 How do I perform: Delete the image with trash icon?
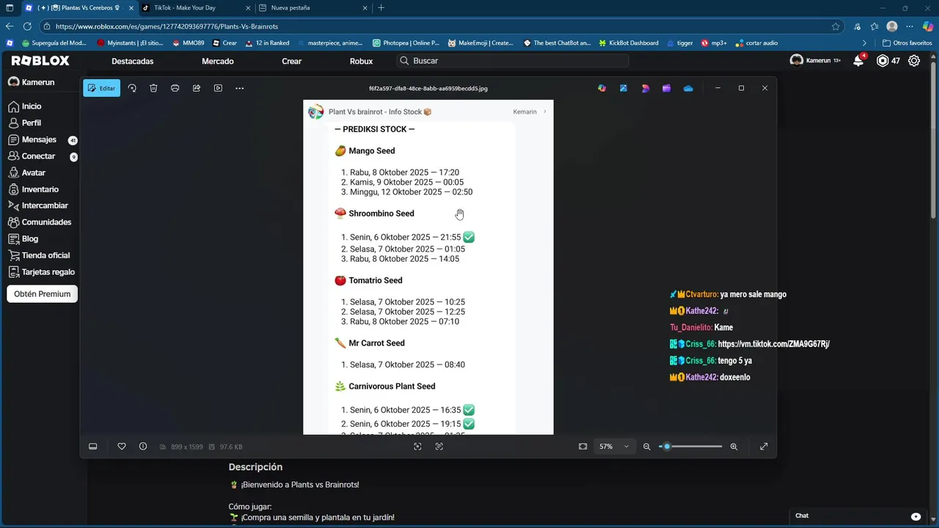tap(153, 88)
